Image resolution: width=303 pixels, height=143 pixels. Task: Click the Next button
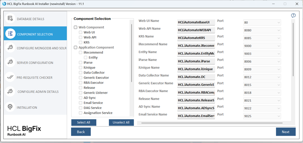tap(285, 132)
